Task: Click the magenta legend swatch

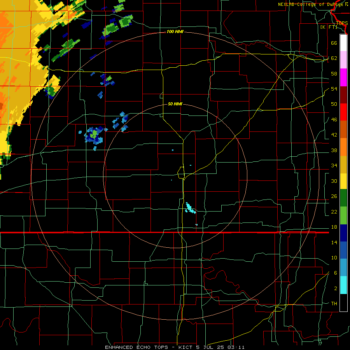Action: pos(343,77)
